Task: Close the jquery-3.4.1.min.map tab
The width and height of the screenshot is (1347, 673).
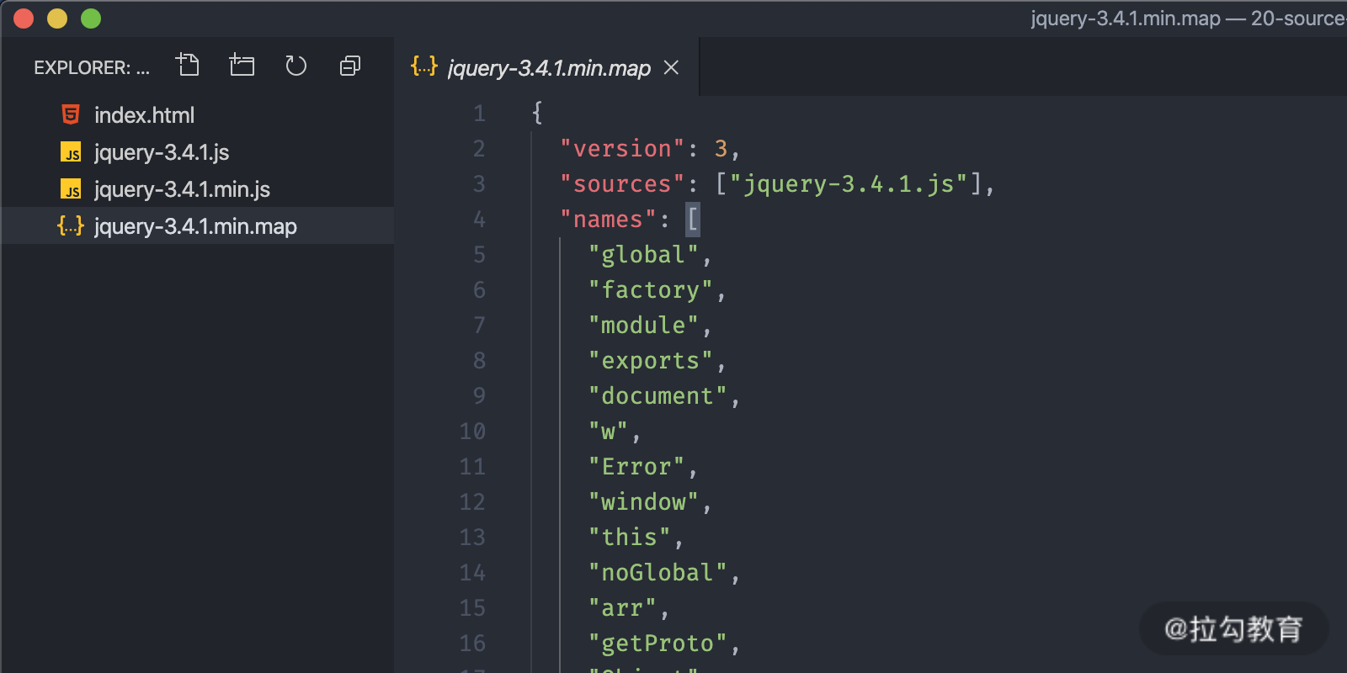Action: 671,67
